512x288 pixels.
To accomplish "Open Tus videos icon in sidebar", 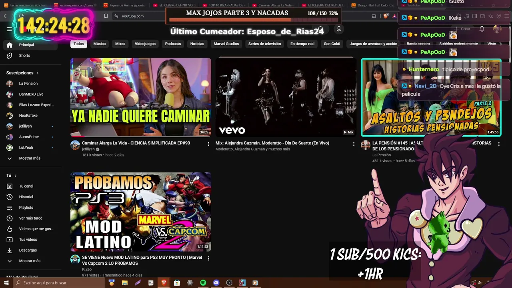I will point(10,240).
